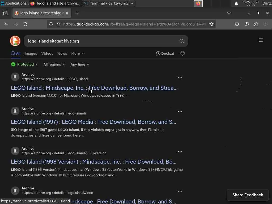The image size is (272, 204).
Task: Open Firefox application menu
Action: [266, 24]
